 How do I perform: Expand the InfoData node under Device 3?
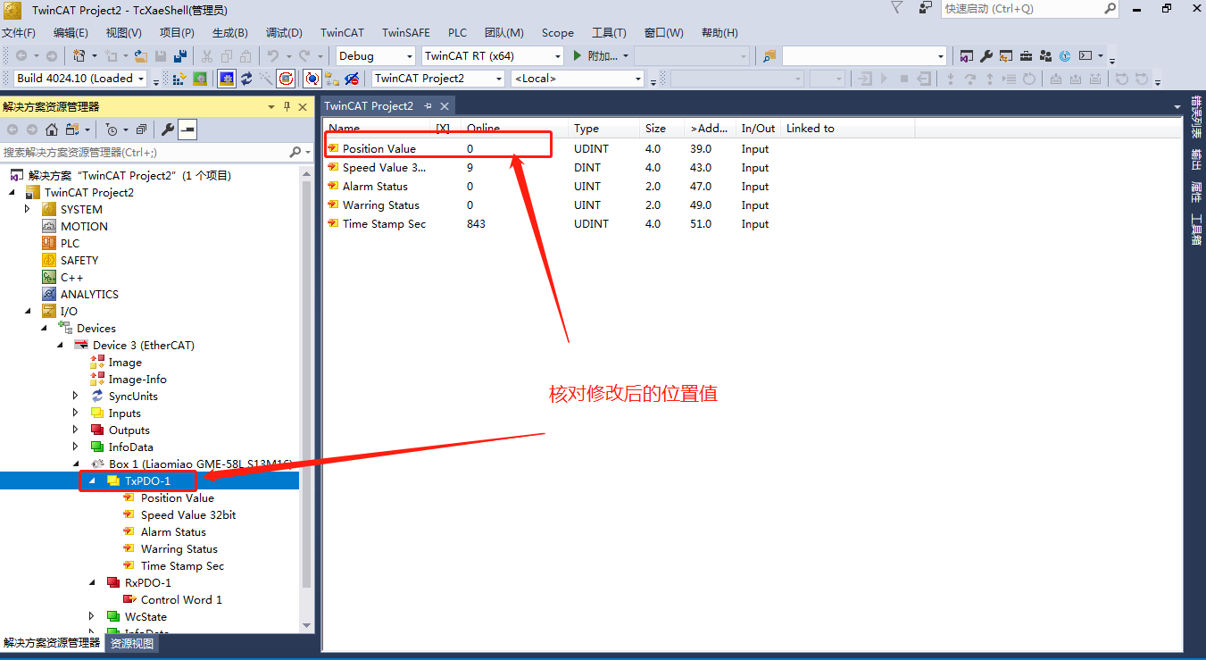coord(76,447)
